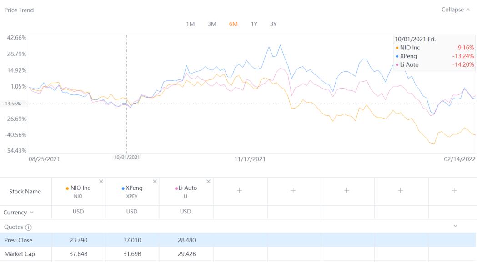Select the Prev. Close row
This screenshot has width=477, height=262.
tap(19, 240)
